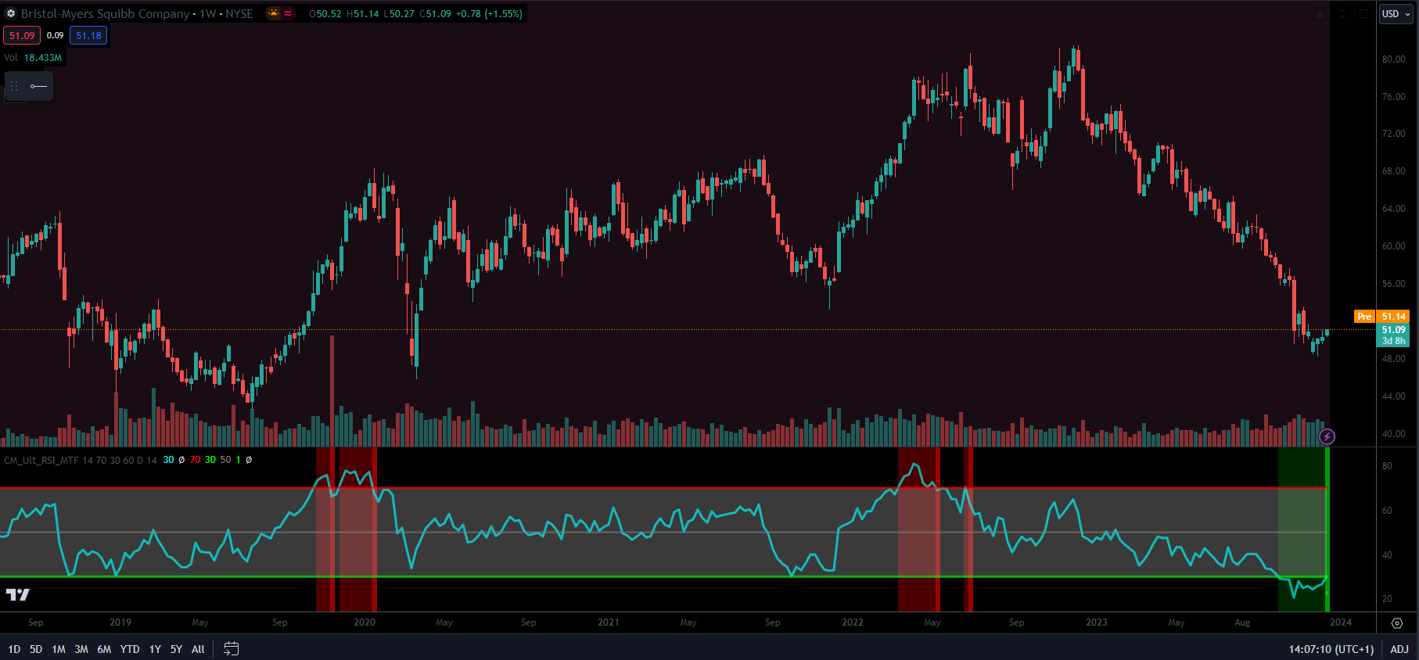
Task: Toggle maximize chart pane button
Action: click(x=1363, y=14)
